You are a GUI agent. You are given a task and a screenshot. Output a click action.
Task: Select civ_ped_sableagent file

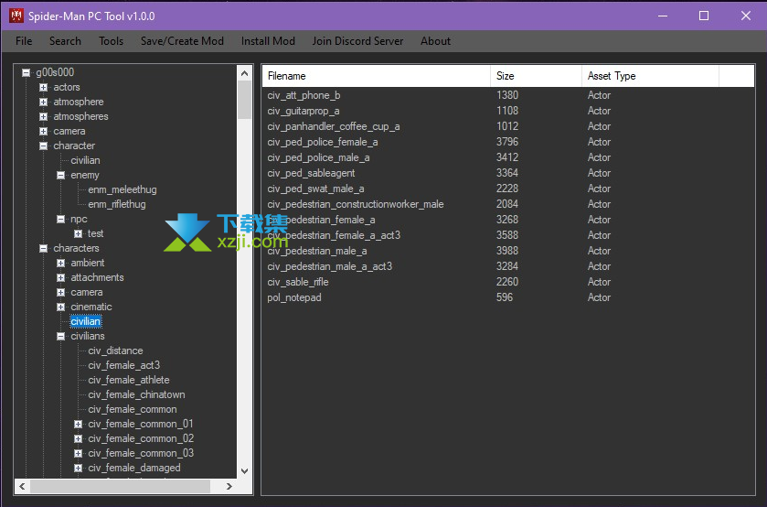coord(311,173)
